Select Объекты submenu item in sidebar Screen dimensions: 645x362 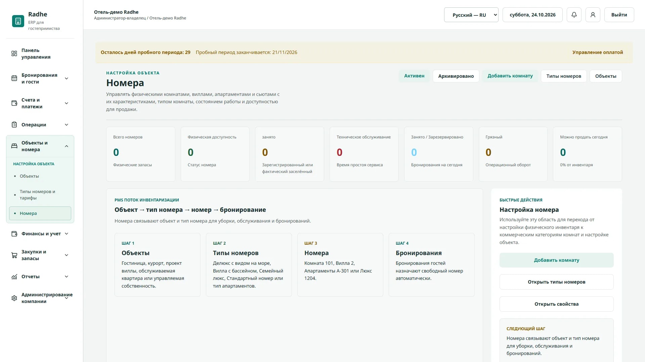[40, 176]
